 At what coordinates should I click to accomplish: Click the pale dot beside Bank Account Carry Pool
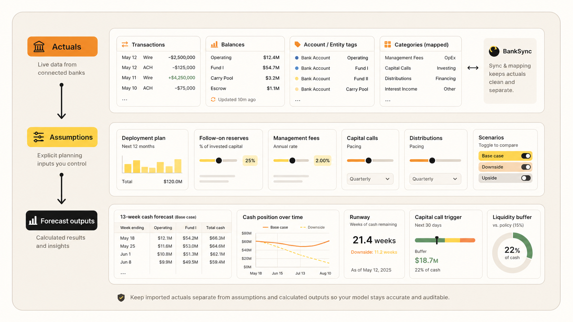297,89
